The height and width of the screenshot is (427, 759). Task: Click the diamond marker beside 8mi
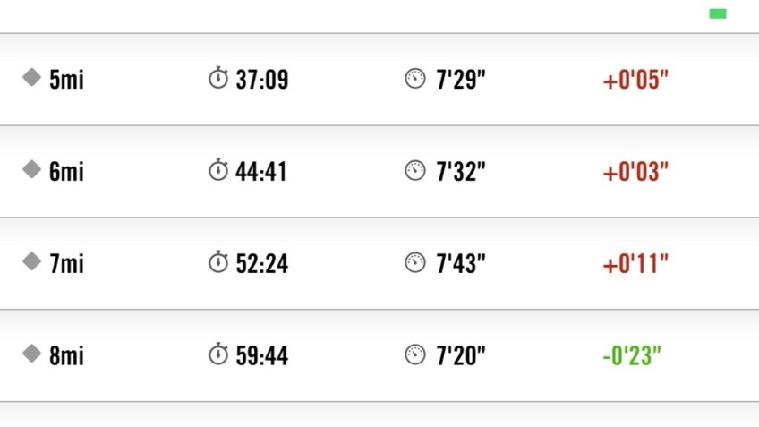click(x=32, y=354)
